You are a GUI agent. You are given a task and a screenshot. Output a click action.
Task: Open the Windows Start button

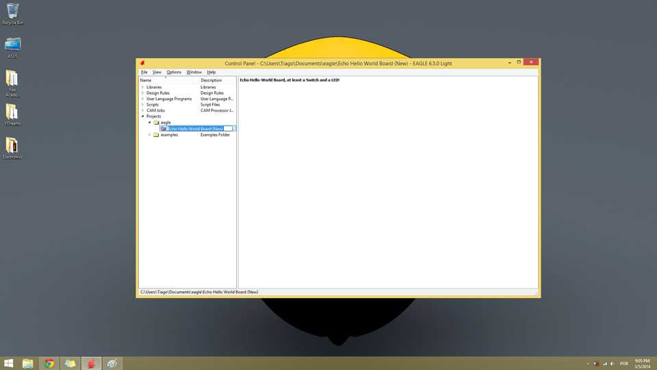[x=8, y=363]
